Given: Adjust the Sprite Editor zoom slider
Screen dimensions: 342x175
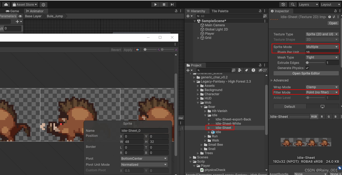Looking at the screenshot, I should [150, 49].
